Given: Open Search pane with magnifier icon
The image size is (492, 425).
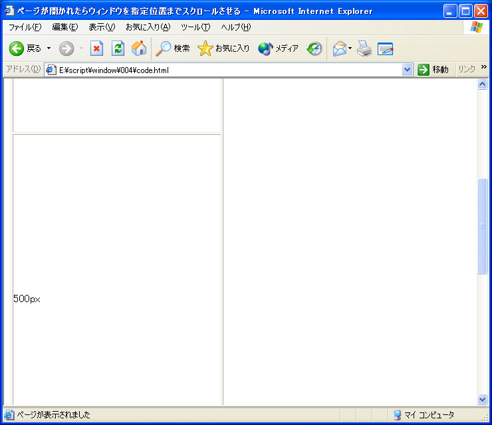Looking at the screenshot, I should click(x=163, y=48).
